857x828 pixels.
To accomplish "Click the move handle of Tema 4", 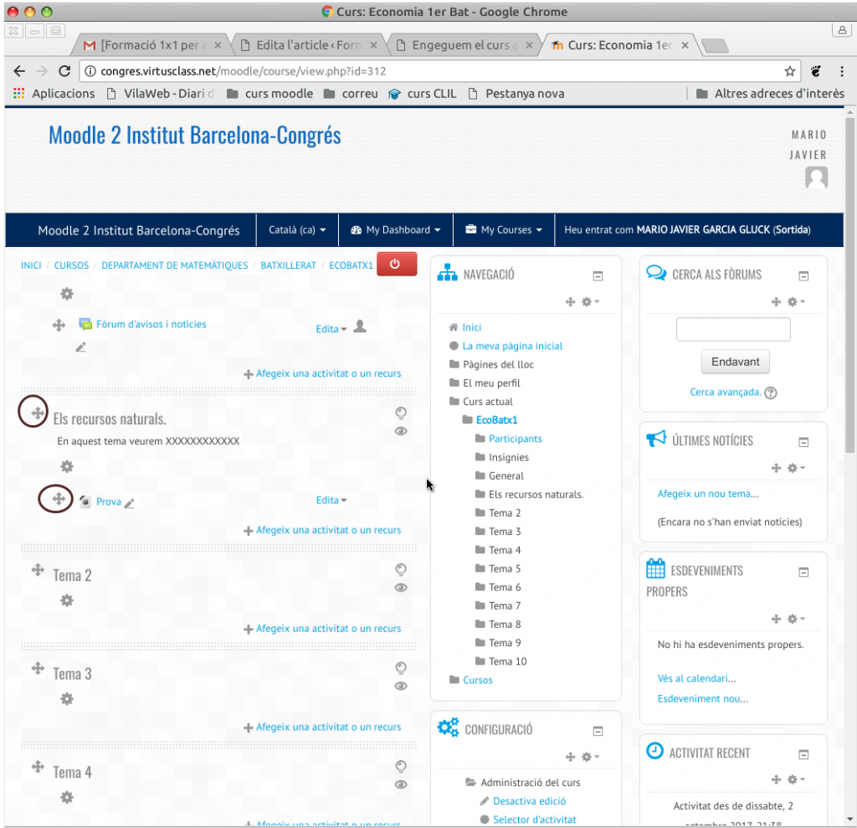I will 37,767.
